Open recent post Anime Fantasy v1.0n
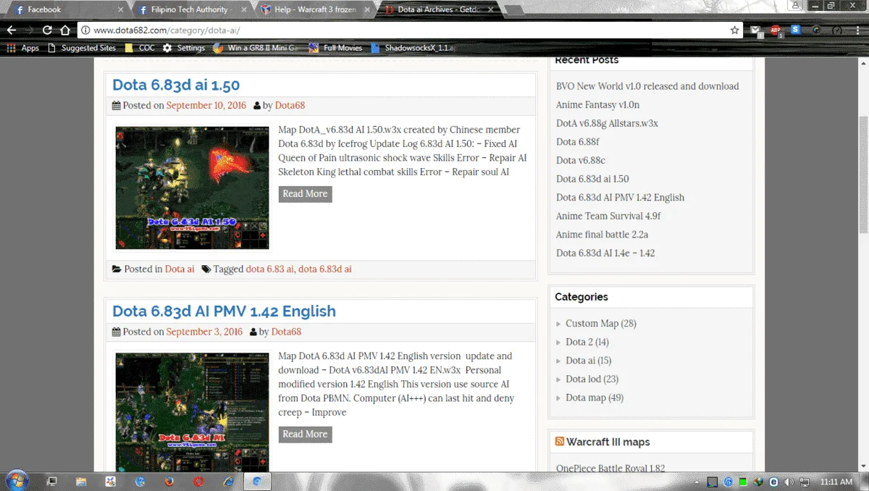Viewport: 869px width, 491px height. tap(597, 105)
